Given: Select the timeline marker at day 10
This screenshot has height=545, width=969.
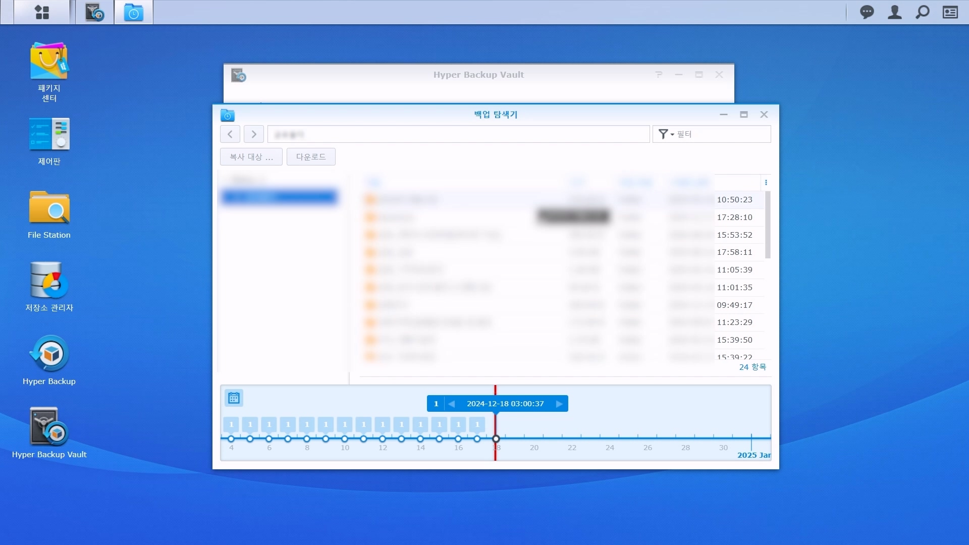Looking at the screenshot, I should click(345, 439).
